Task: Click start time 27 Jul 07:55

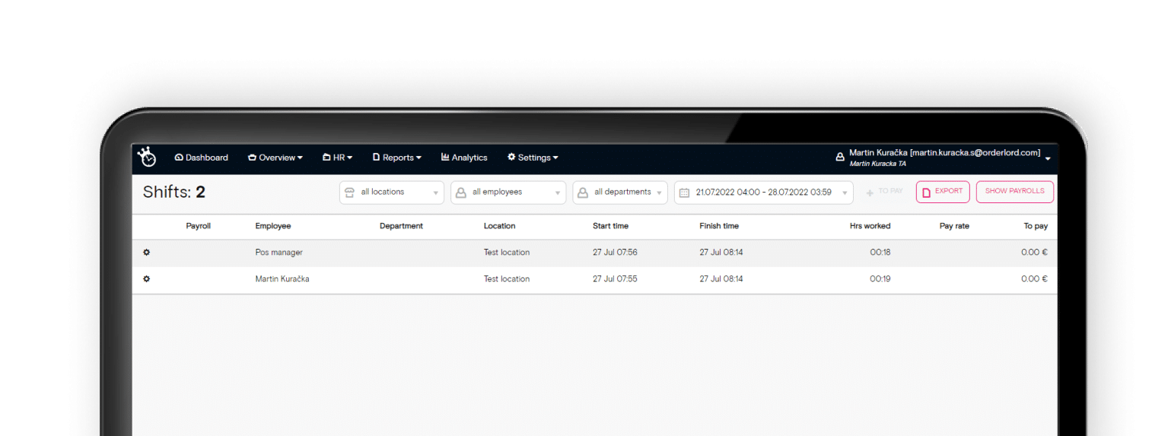Action: (616, 279)
